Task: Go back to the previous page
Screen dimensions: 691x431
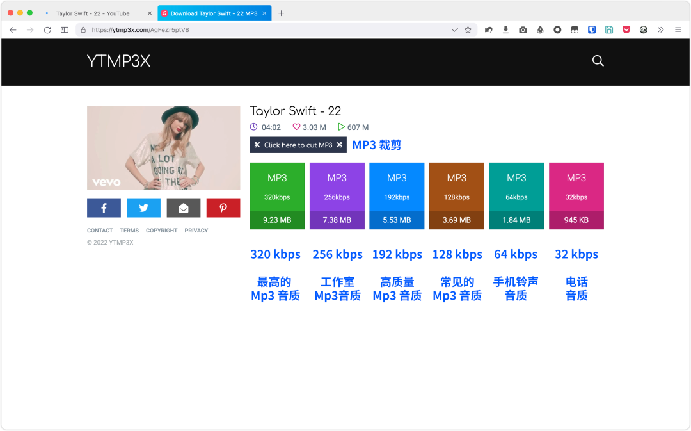Action: 13,30
